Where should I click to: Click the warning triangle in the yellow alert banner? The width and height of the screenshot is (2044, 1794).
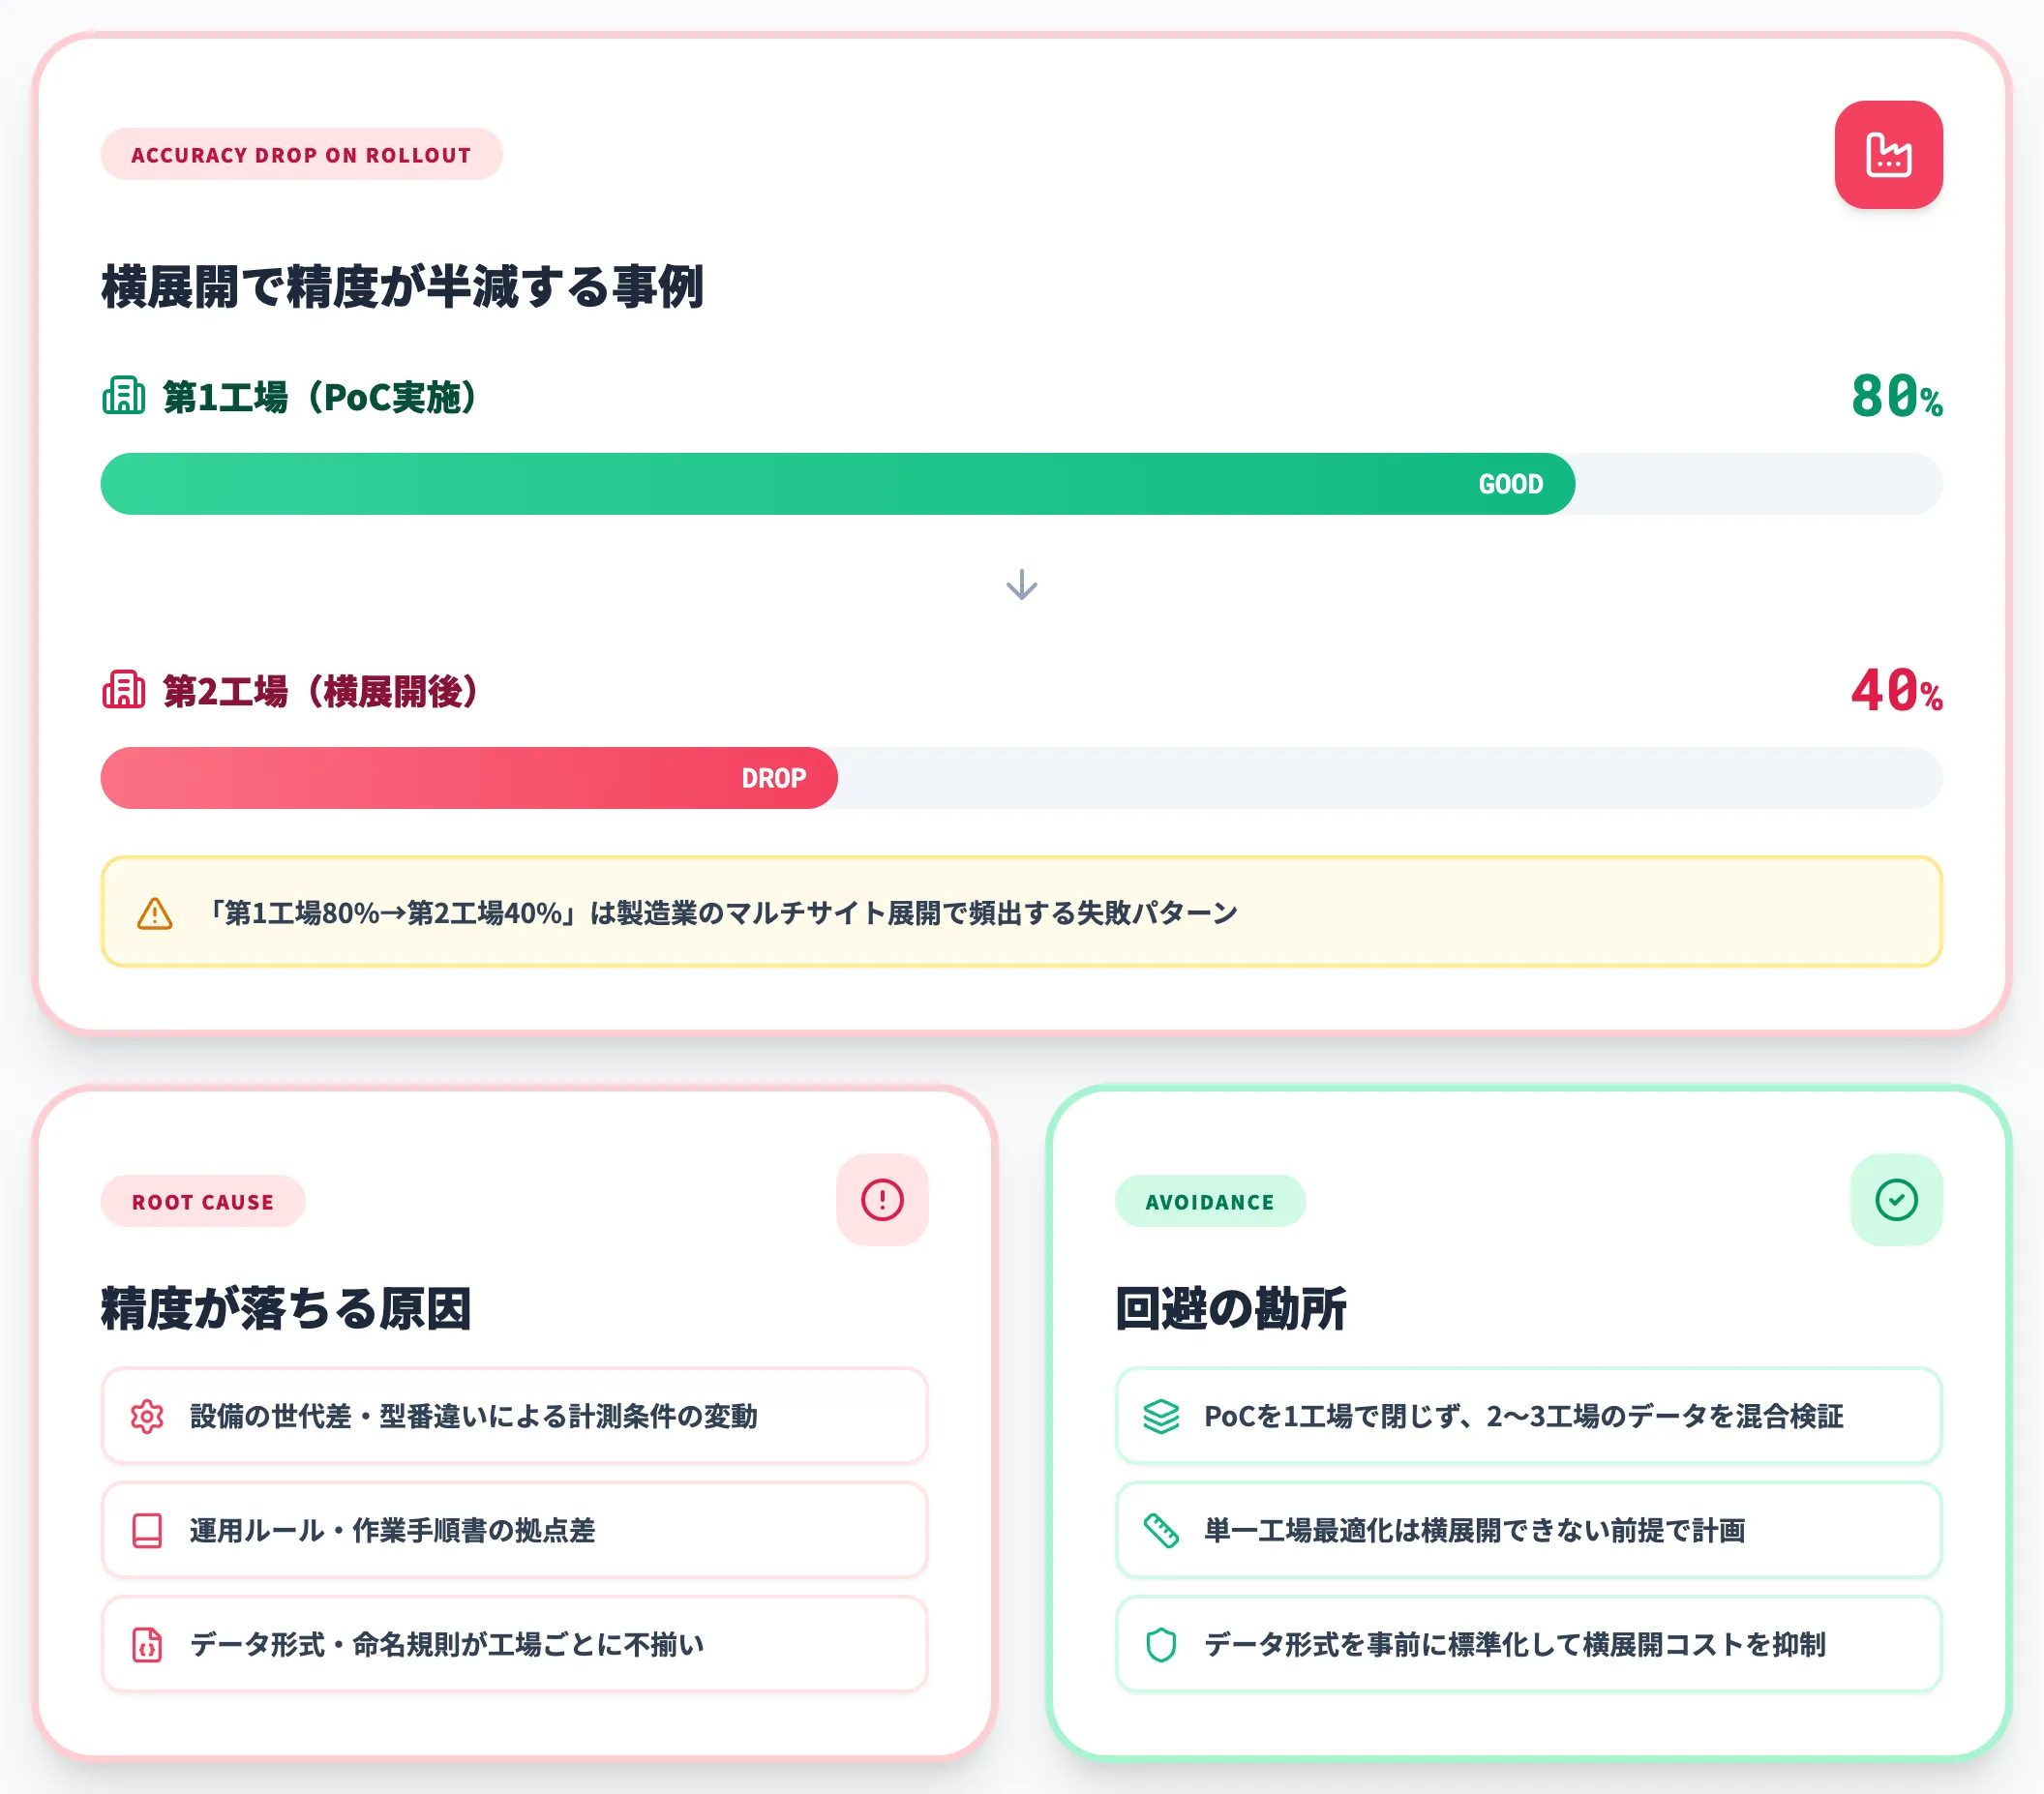[154, 913]
